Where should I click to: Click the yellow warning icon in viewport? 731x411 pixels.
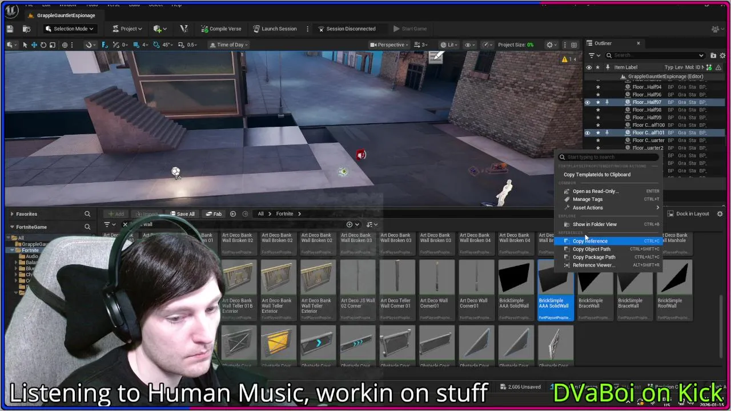(565, 59)
